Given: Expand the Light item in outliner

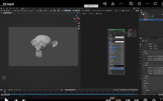Looking at the screenshot, I should click(x=144, y=18).
